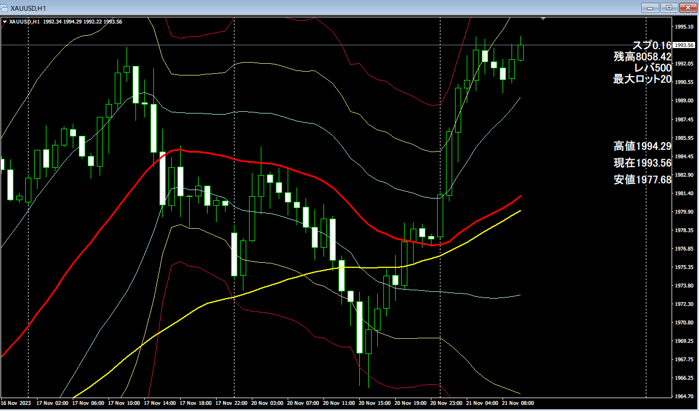Click the 1978.35 price scale value

coord(684,230)
